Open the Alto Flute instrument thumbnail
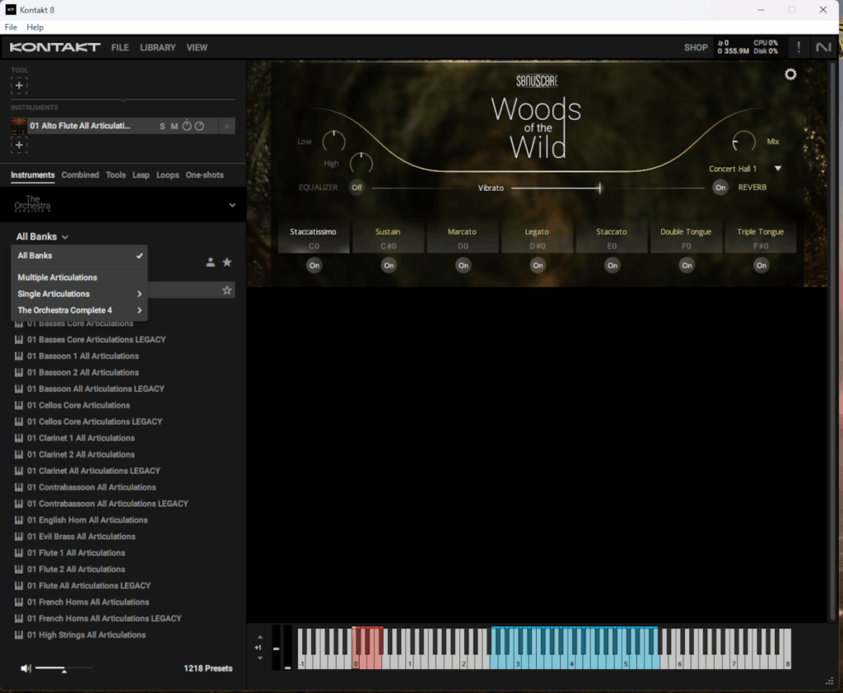 coord(19,127)
